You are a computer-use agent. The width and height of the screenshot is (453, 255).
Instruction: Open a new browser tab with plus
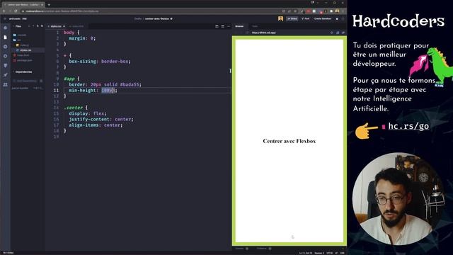point(49,5)
